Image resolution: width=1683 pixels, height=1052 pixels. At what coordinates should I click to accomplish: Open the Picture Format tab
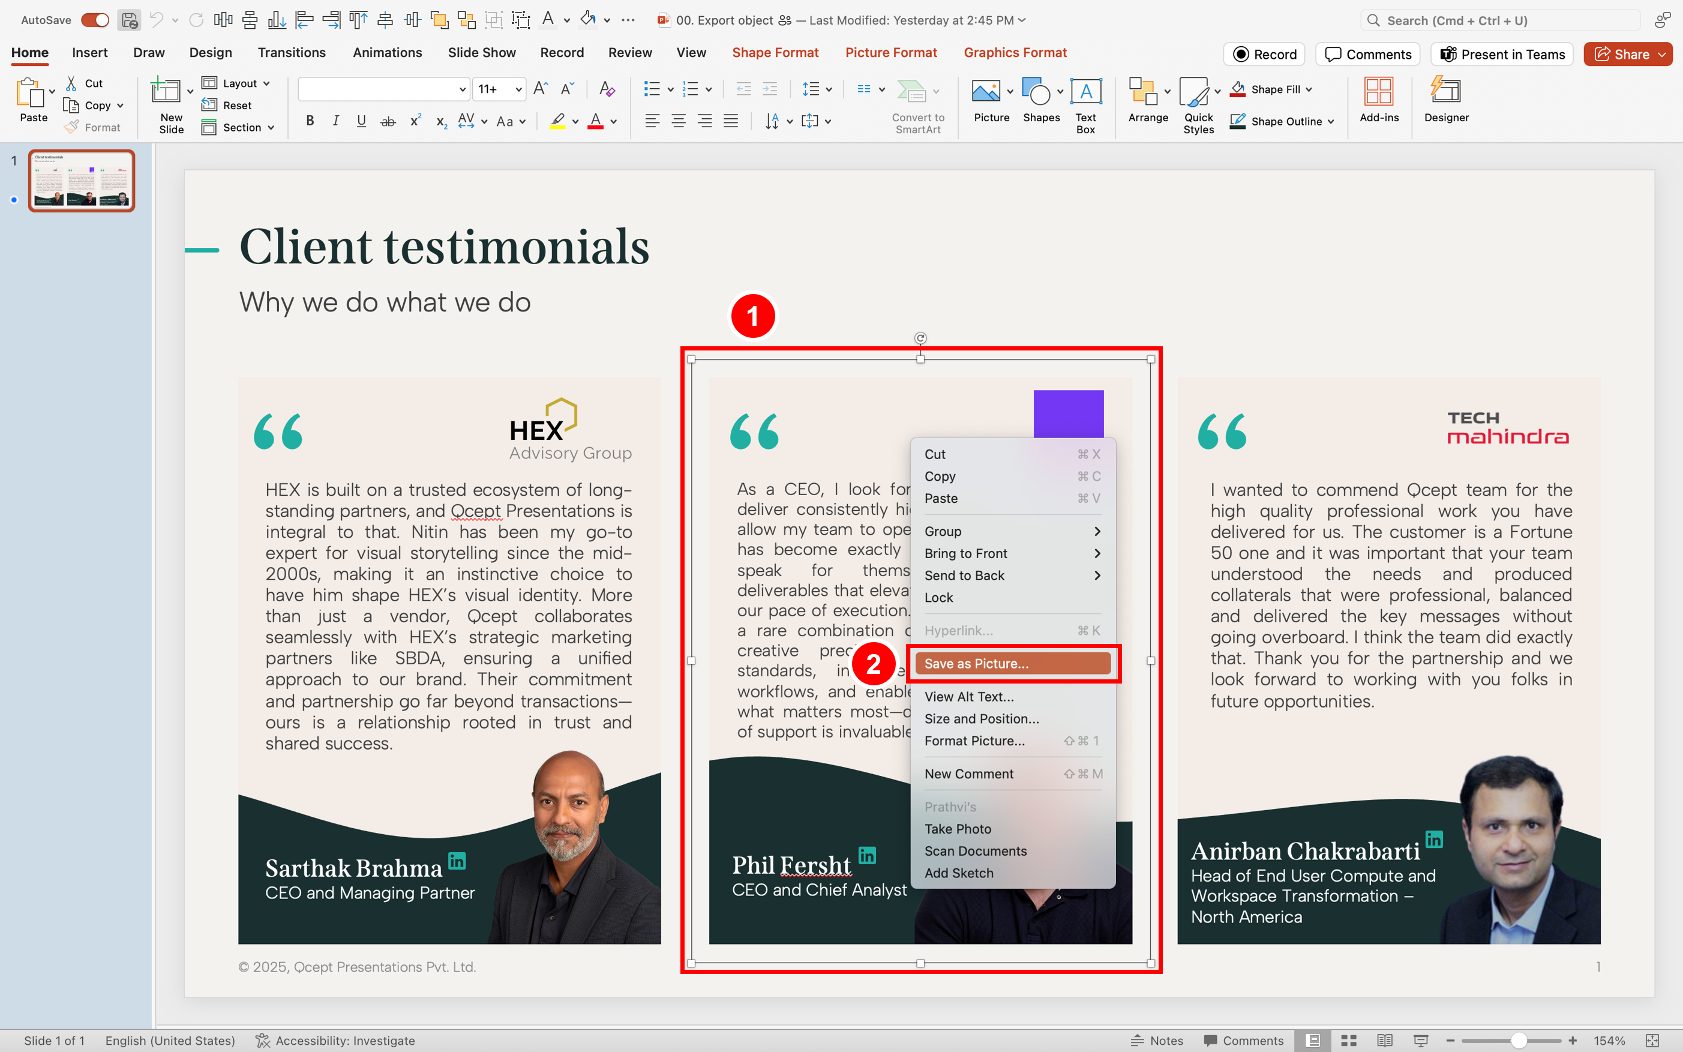coord(891,53)
